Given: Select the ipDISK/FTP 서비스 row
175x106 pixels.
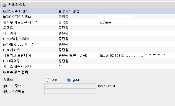Looking at the screenshot, I should click(x=88, y=17).
